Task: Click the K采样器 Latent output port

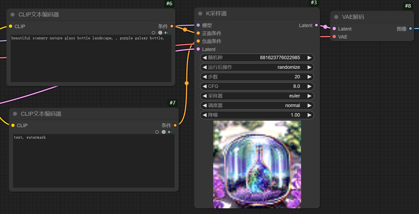Action: point(316,25)
